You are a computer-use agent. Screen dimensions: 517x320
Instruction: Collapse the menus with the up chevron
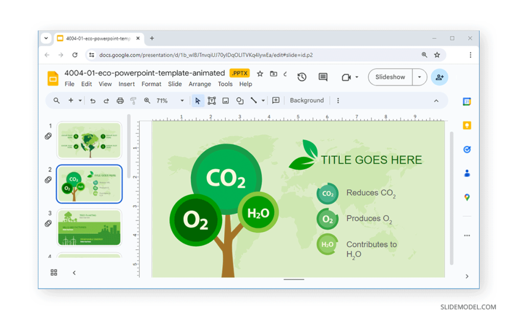point(436,101)
